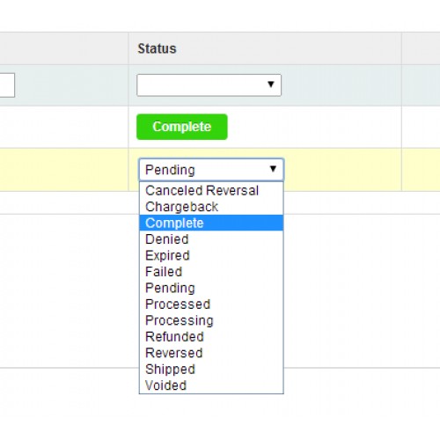Click the filter input field left of Status

pyautogui.click(x=7, y=85)
